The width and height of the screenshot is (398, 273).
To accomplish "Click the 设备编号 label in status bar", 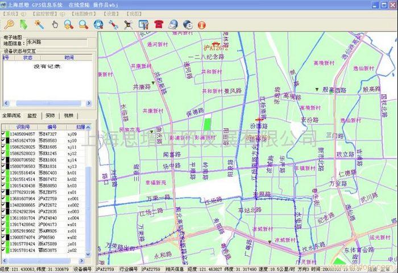I will pyautogui.click(x=82, y=269).
